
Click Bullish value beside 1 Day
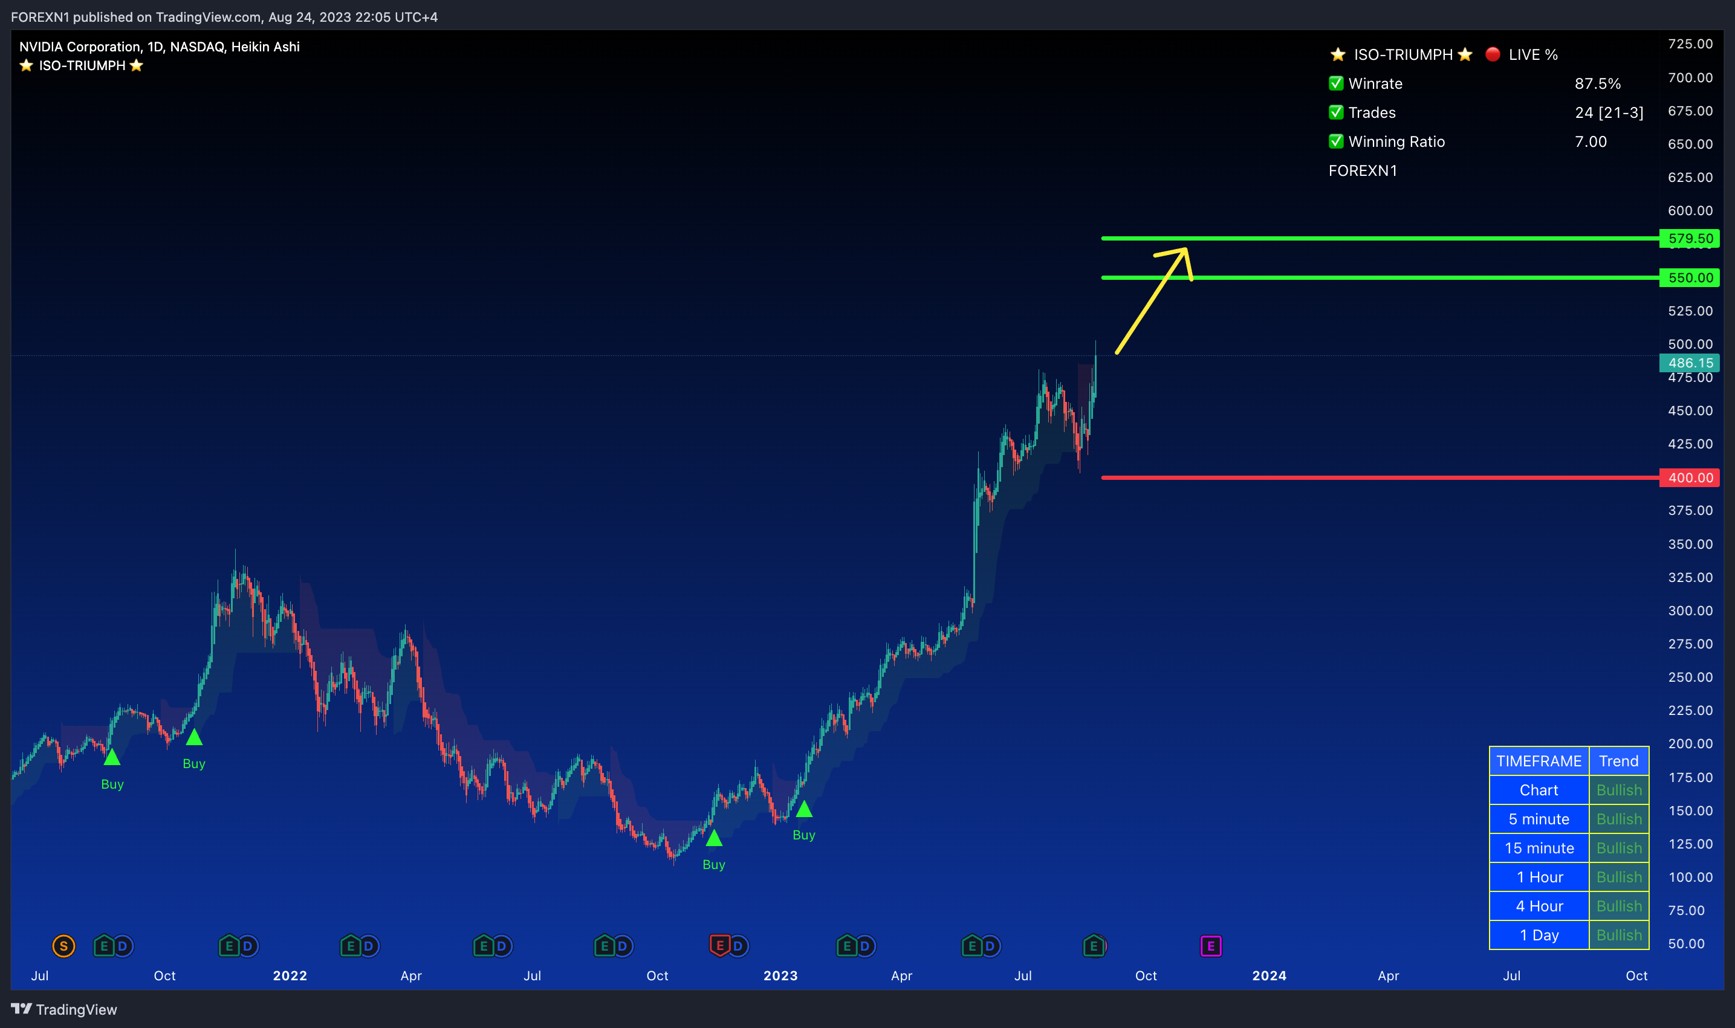tap(1618, 935)
